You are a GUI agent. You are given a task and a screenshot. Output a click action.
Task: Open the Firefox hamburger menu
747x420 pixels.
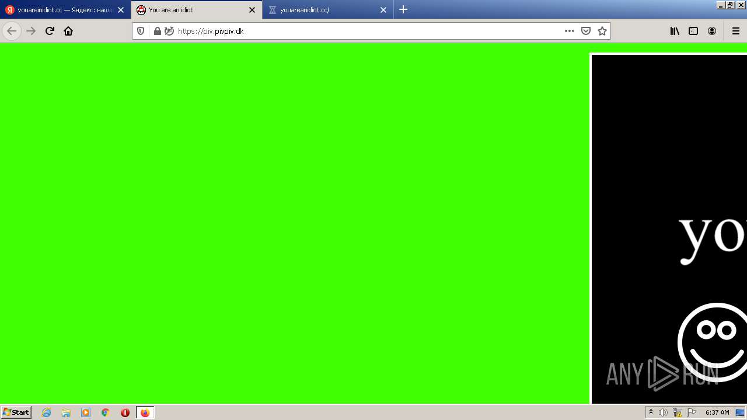point(736,31)
